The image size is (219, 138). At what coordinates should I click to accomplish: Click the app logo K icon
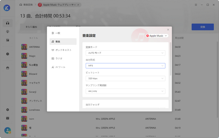pos(7,8)
